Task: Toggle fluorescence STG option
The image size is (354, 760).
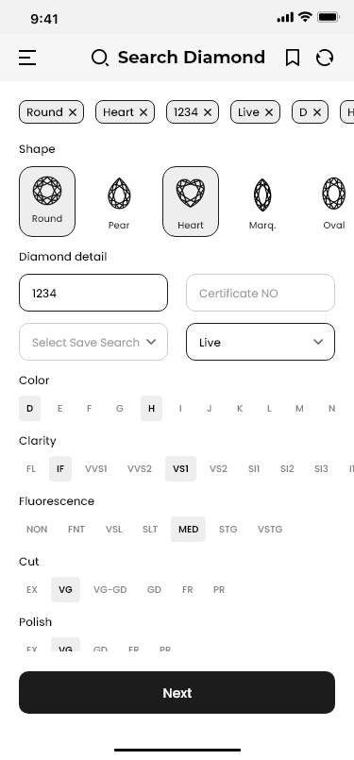Action: click(x=228, y=529)
